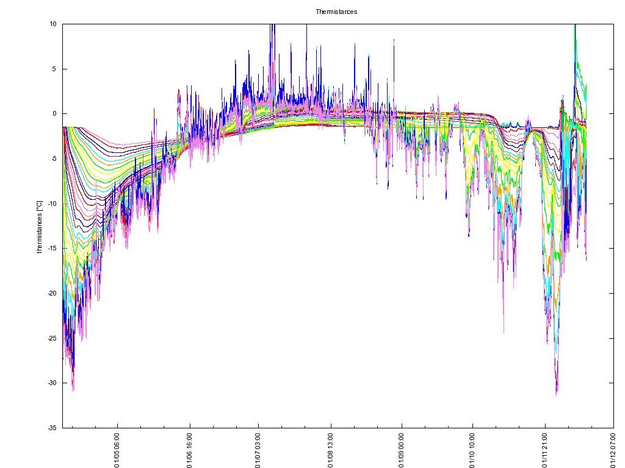Viewport: 625px width, 468px height.
Task: Click the 10 tick label on y-axis
Action: point(52,24)
